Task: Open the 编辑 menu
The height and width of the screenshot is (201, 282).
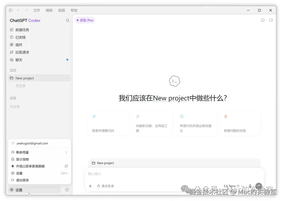Action: click(x=49, y=10)
